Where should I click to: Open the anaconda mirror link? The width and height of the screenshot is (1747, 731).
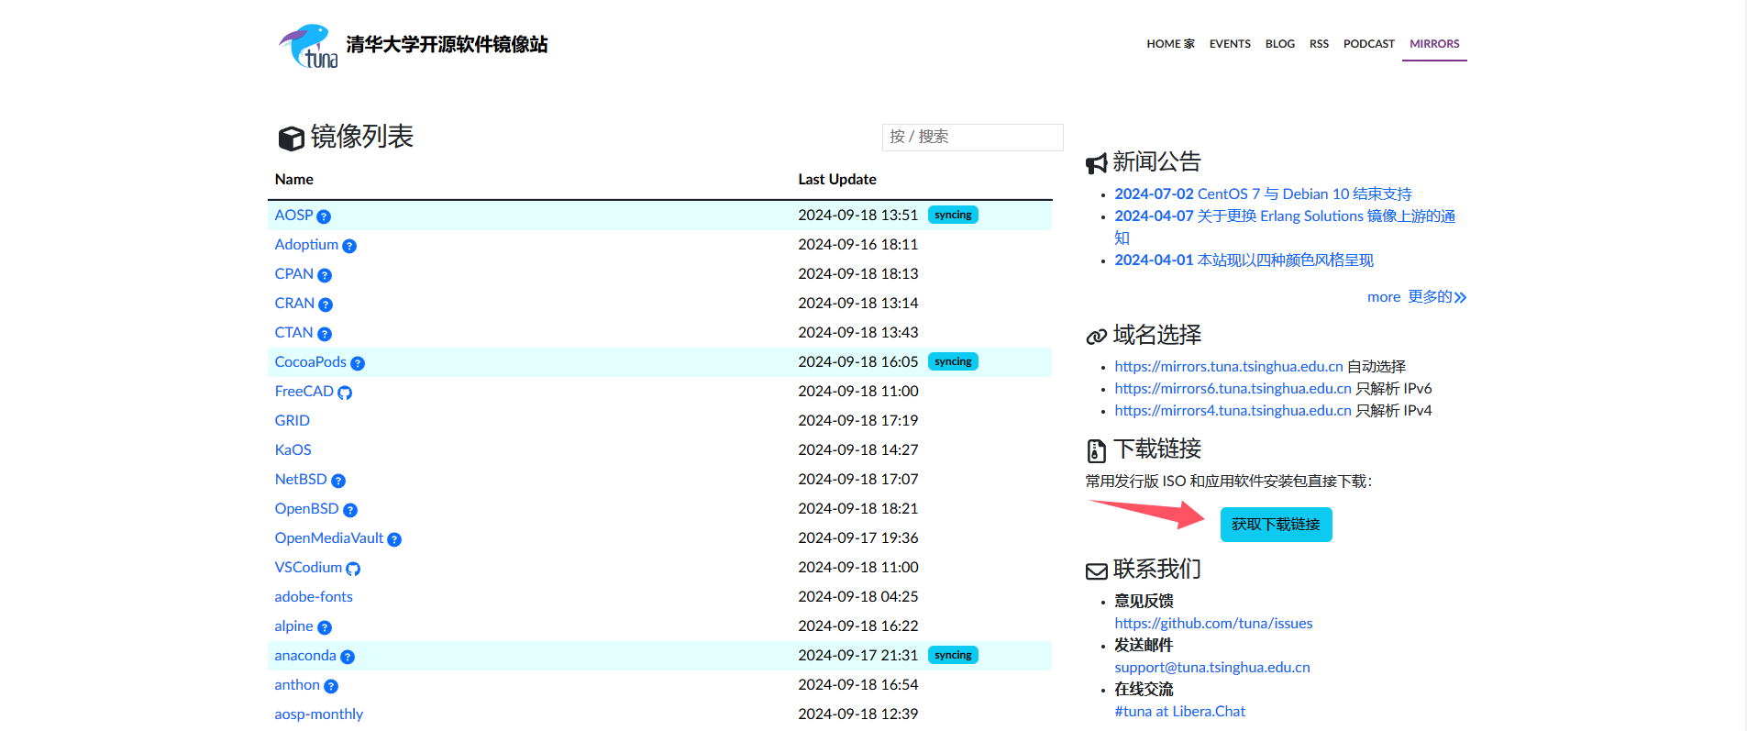tap(305, 655)
